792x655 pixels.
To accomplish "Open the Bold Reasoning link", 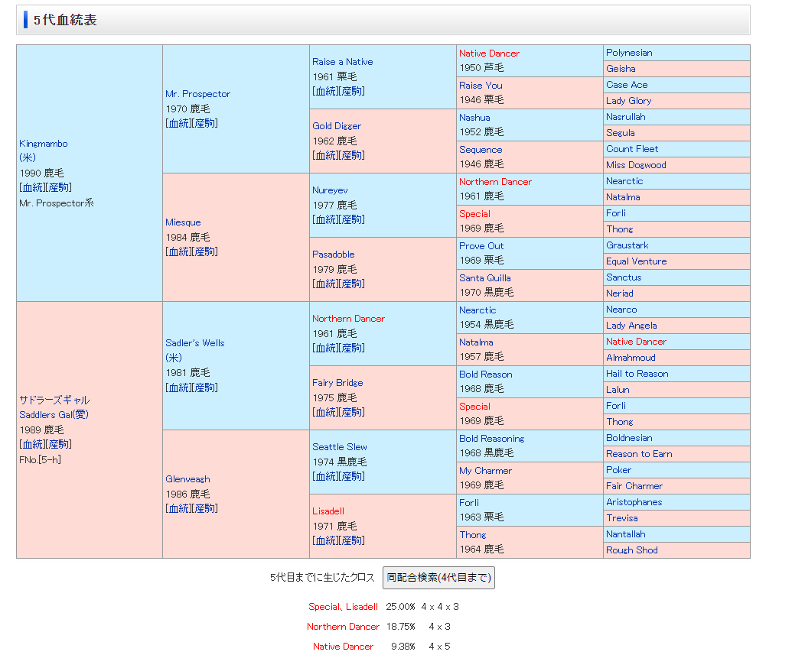I will pyautogui.click(x=491, y=439).
